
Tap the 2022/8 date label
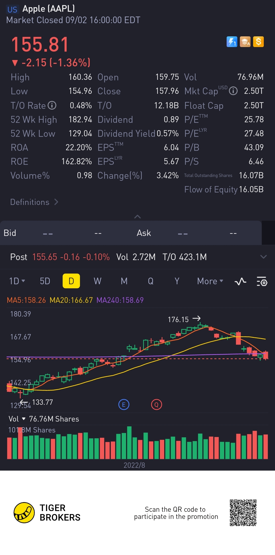pos(134,465)
